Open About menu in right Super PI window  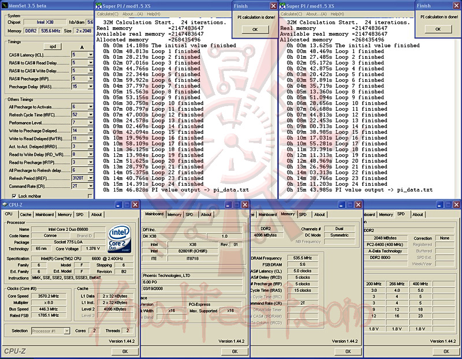click(x=316, y=14)
